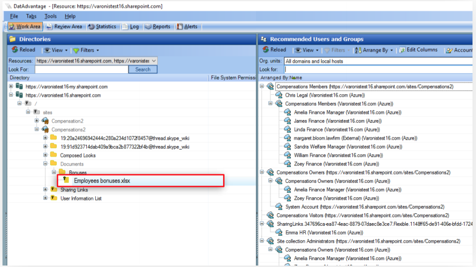The width and height of the screenshot is (476, 267).
Task: Select the Sharing Links folder
Action: coord(74,190)
